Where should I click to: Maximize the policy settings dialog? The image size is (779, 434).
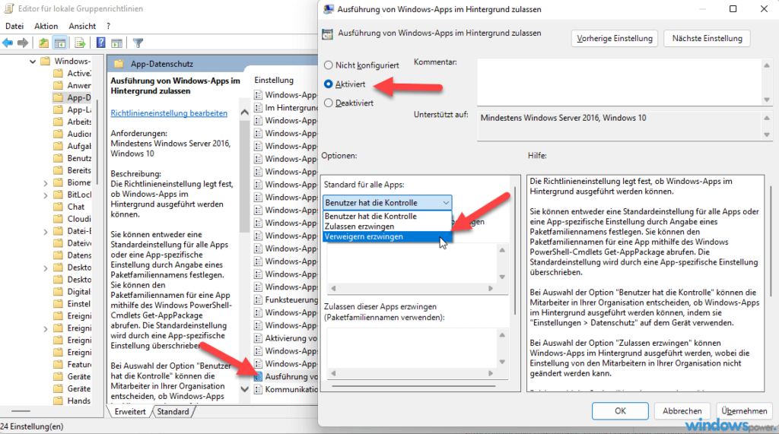733,9
